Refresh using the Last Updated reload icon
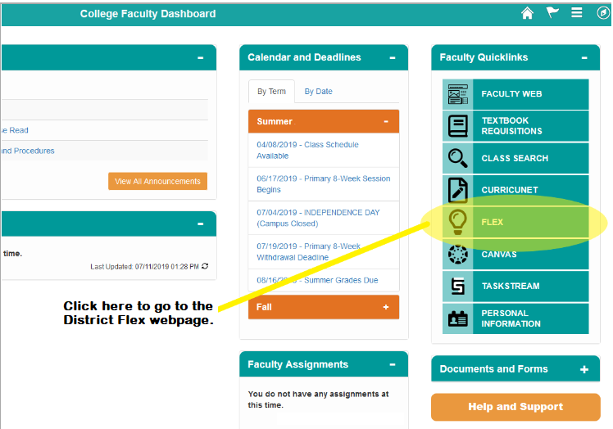This screenshot has height=429, width=613. click(x=205, y=266)
